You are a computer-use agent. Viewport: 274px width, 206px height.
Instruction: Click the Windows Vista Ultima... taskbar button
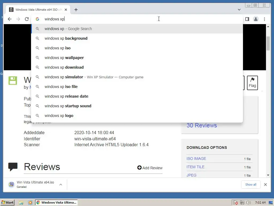(56, 203)
